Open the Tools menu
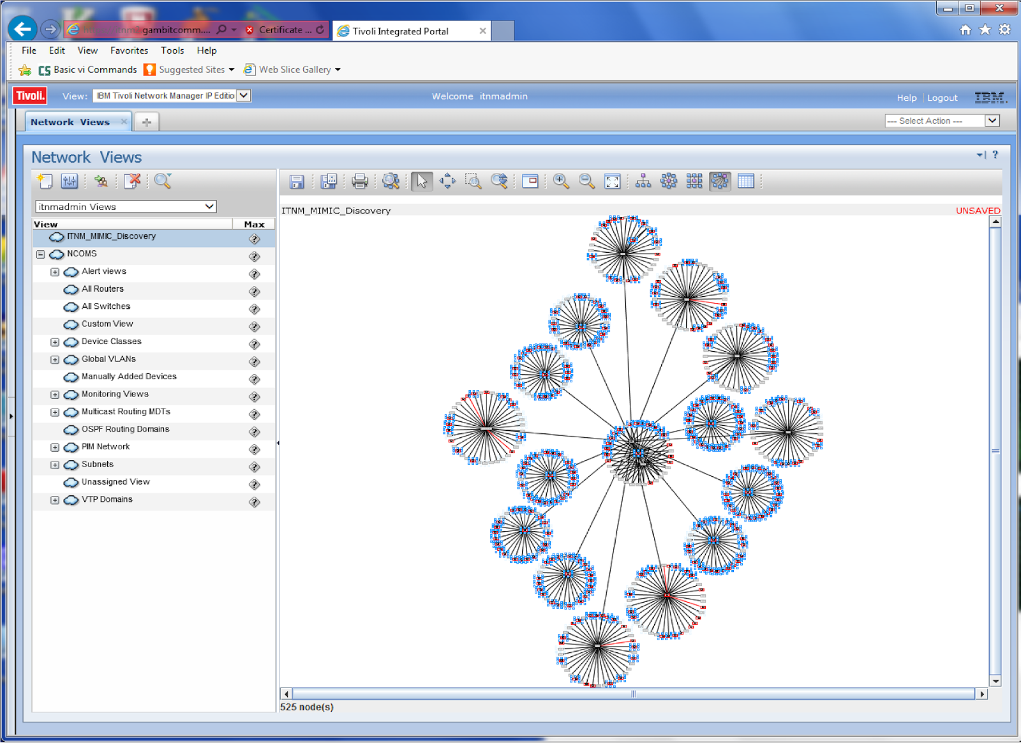 [172, 50]
